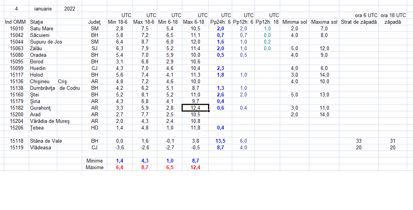Click the red maxime value 12,4
The width and height of the screenshot is (413, 210).
(195, 168)
